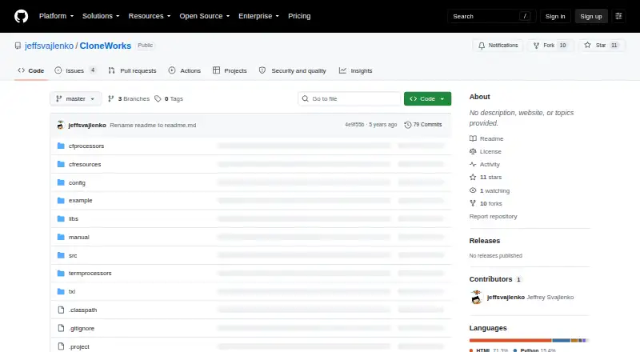Open the example folder

click(x=81, y=201)
